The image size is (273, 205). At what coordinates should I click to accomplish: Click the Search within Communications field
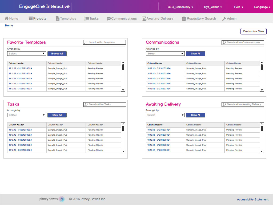tap(243, 42)
